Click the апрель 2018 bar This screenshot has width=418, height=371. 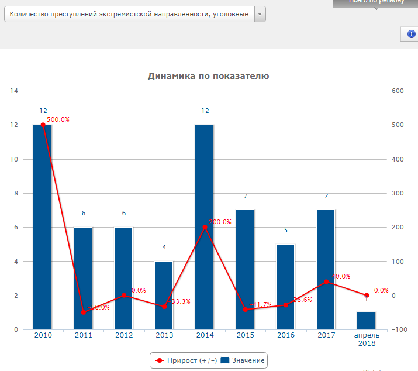tap(366, 320)
